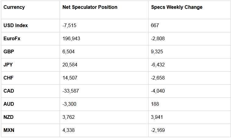
Task: Click the 9,325 GBP weekly change
Action: point(157,52)
